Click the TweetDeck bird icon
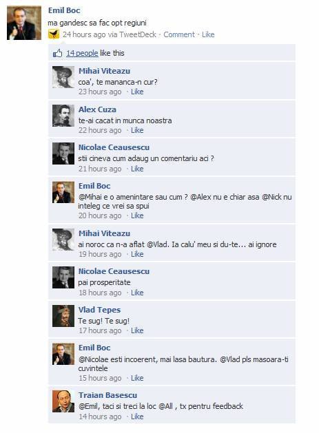 (x=54, y=34)
